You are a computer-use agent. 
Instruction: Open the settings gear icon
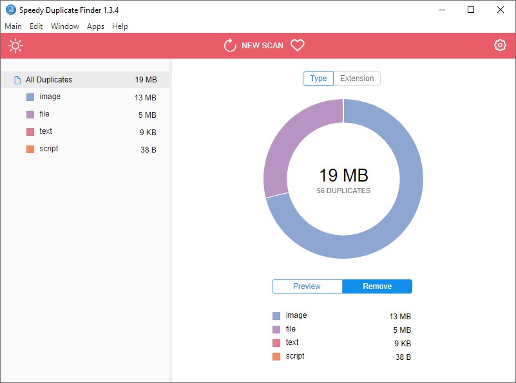tap(500, 45)
